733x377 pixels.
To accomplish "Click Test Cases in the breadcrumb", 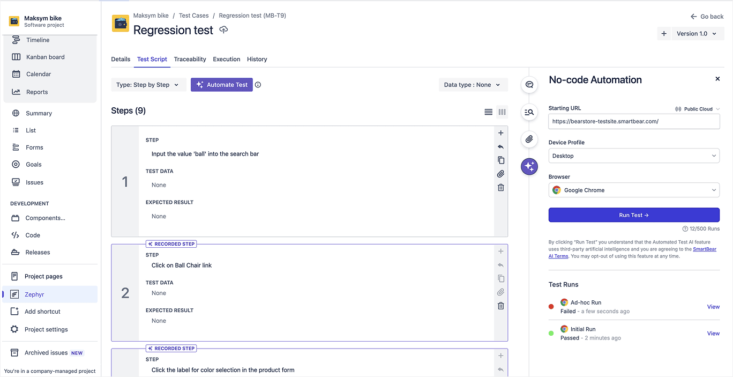I will (x=194, y=16).
